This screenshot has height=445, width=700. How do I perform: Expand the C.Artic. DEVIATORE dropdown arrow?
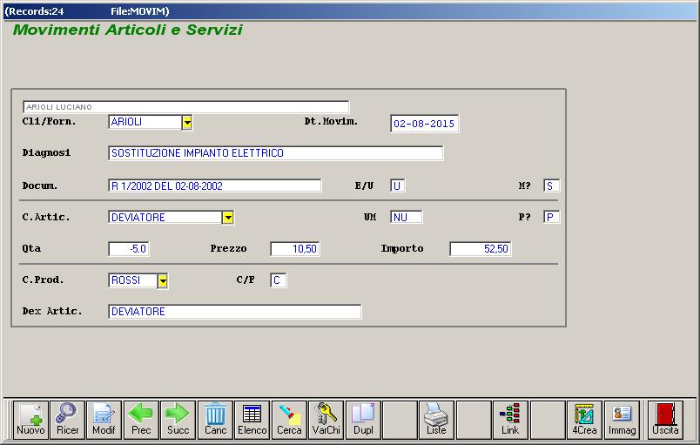[228, 218]
